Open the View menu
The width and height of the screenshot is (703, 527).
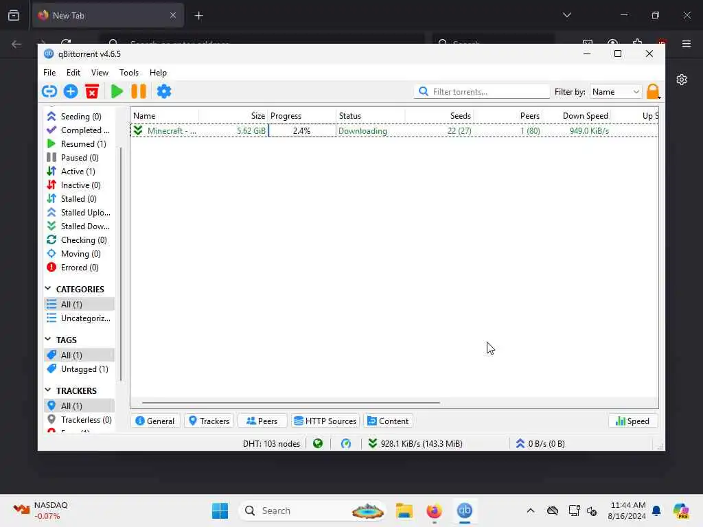tap(100, 73)
